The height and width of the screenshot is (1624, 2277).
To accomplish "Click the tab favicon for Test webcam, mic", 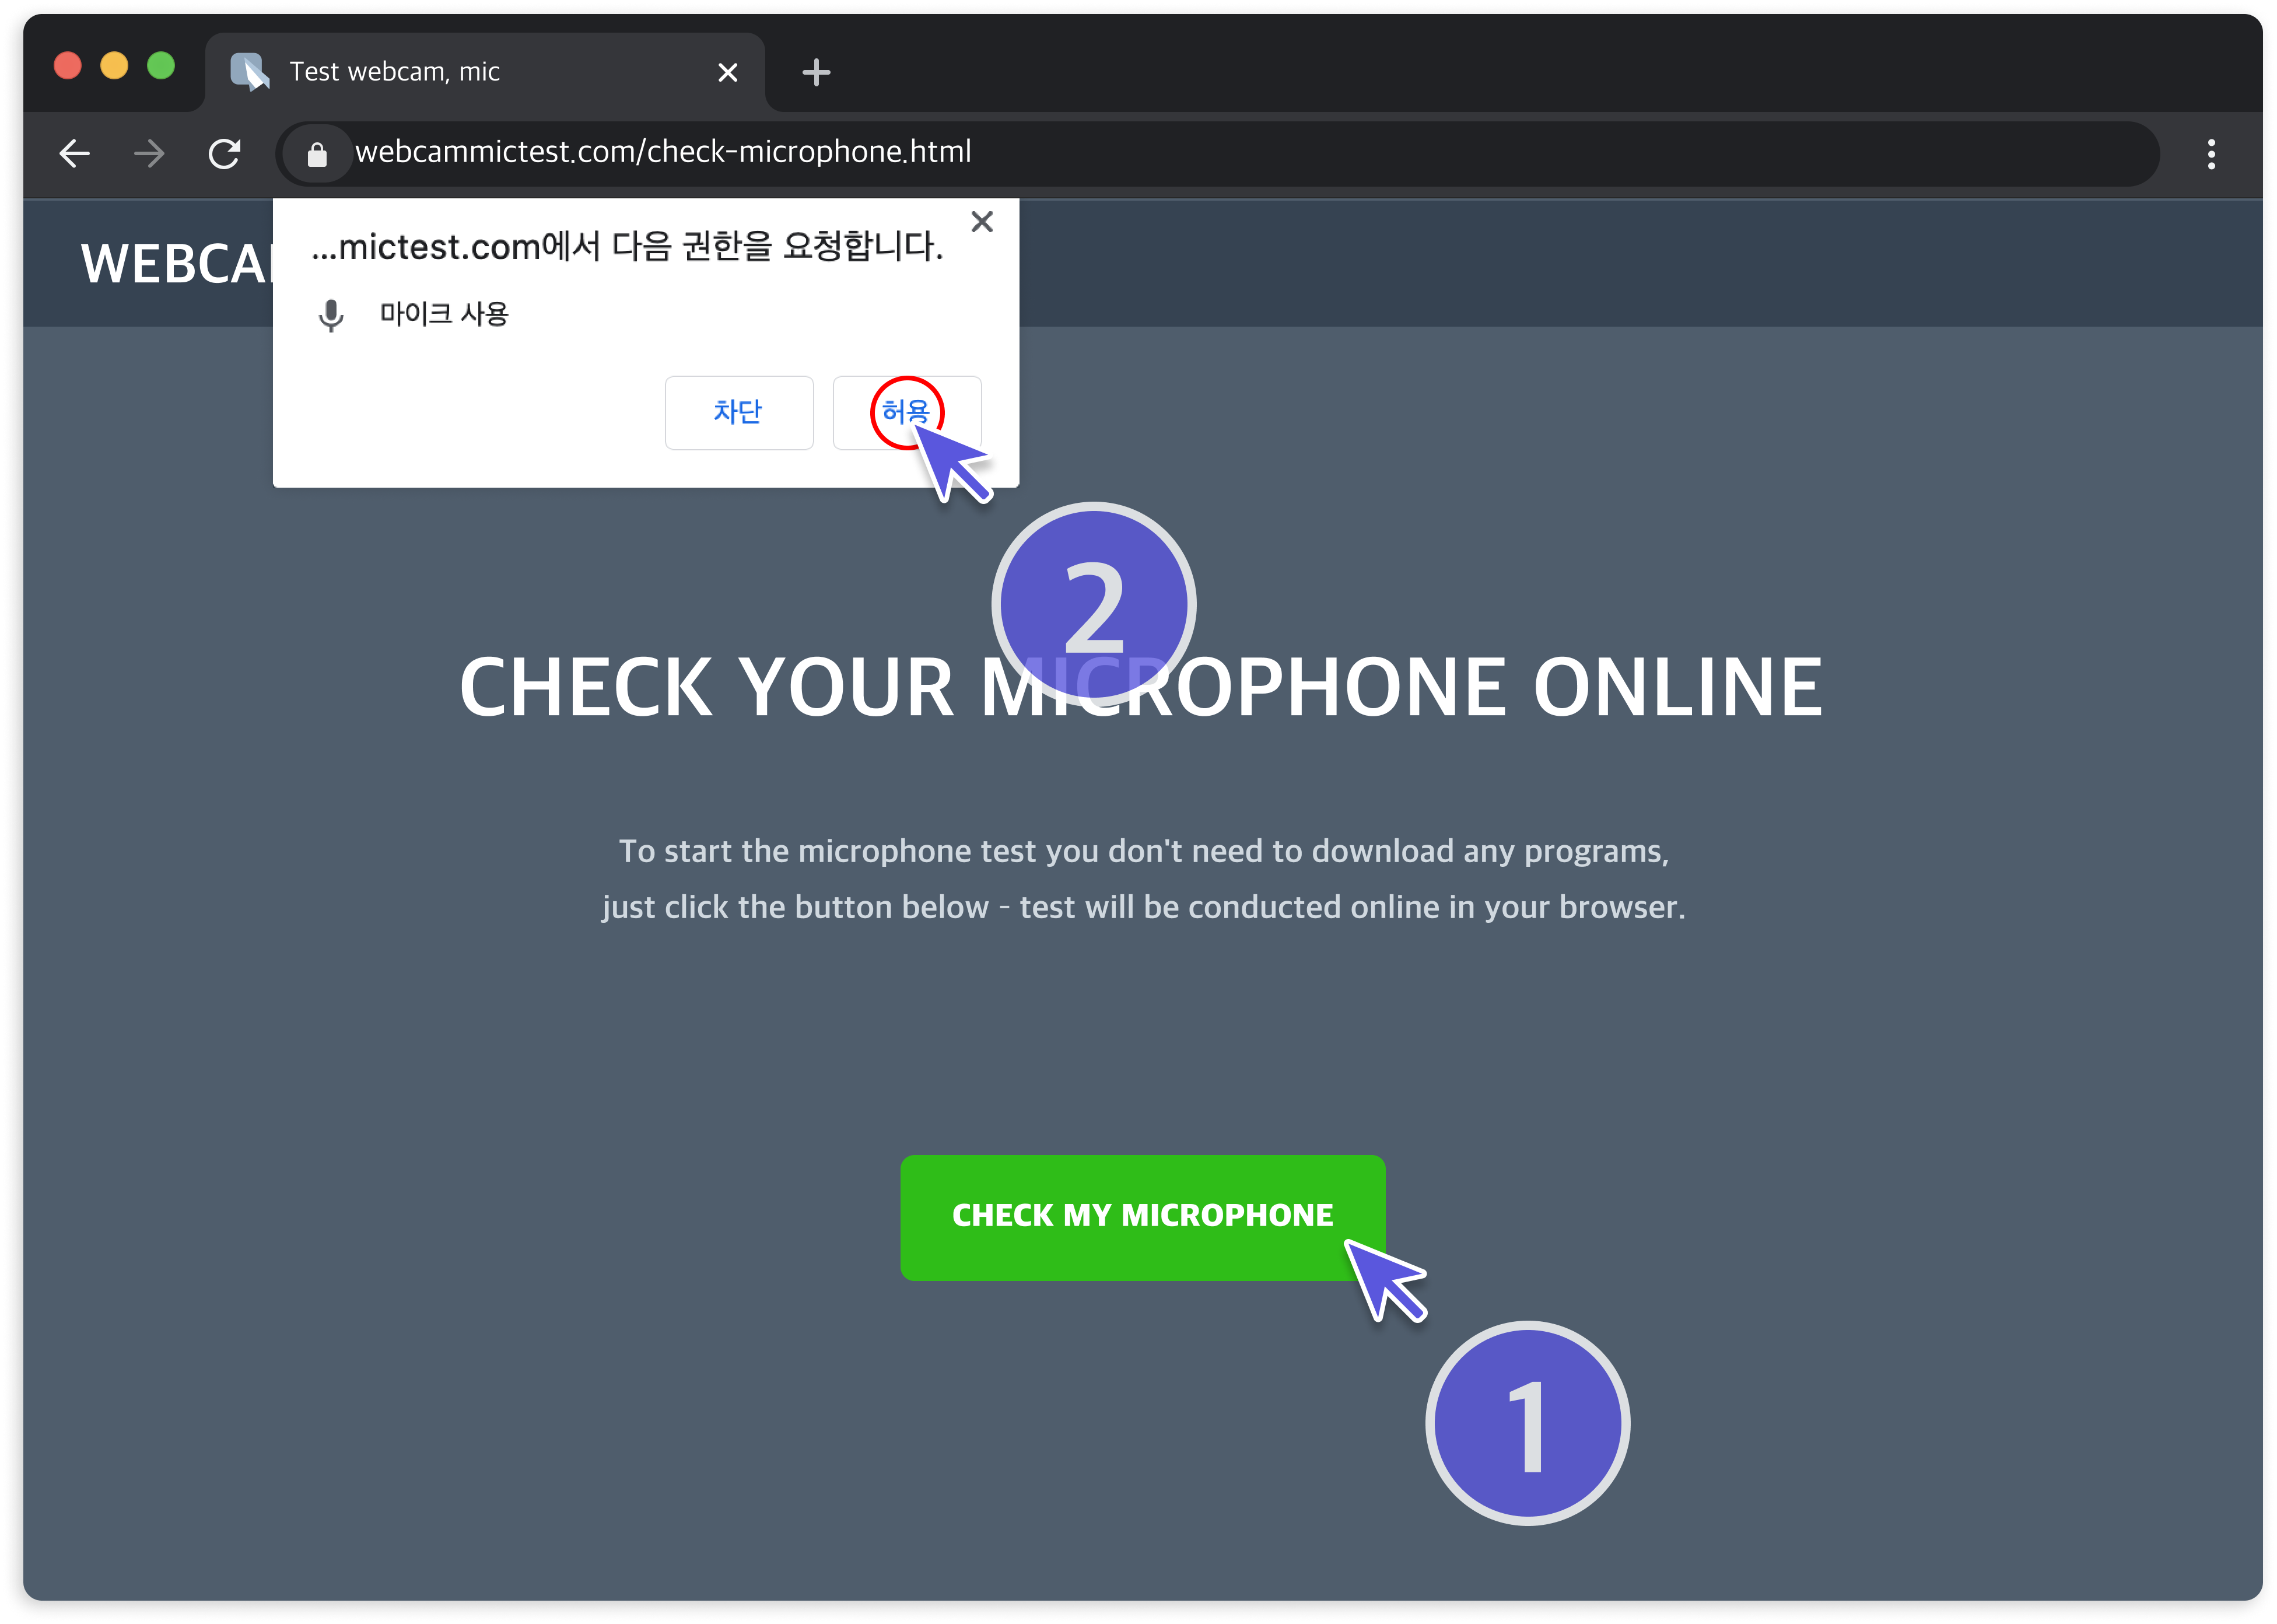I will pos(250,71).
